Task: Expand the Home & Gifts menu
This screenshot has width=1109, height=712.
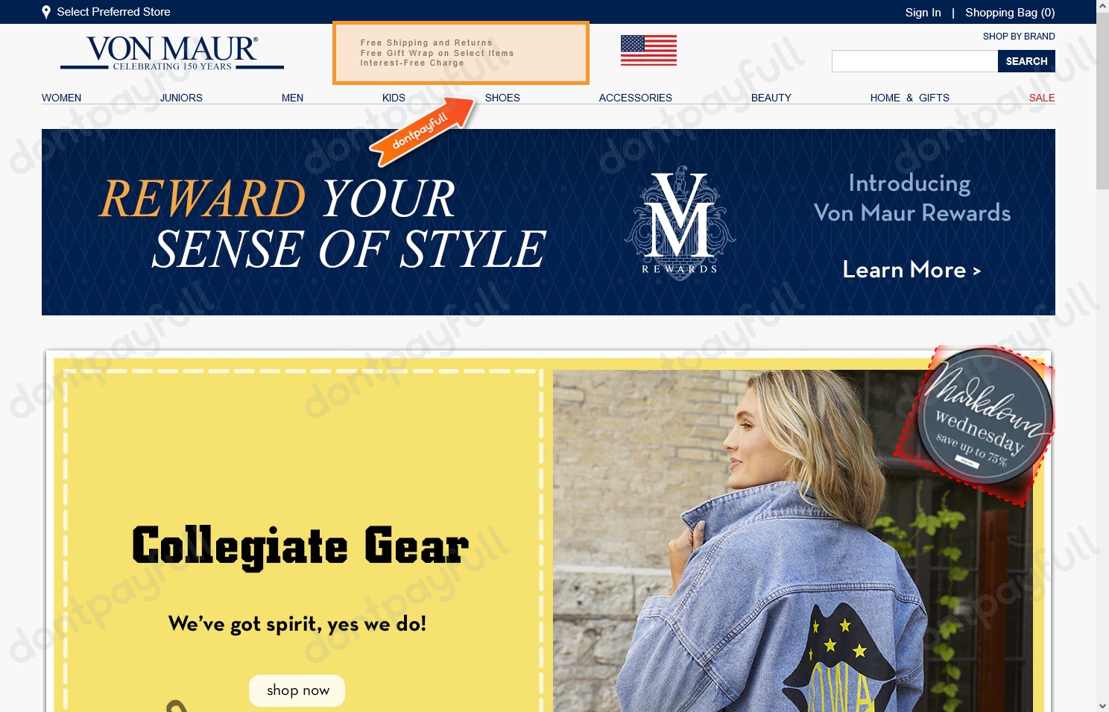Action: pos(909,98)
